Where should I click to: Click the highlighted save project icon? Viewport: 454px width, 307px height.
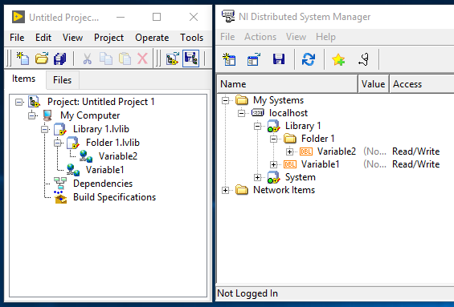pyautogui.click(x=190, y=59)
